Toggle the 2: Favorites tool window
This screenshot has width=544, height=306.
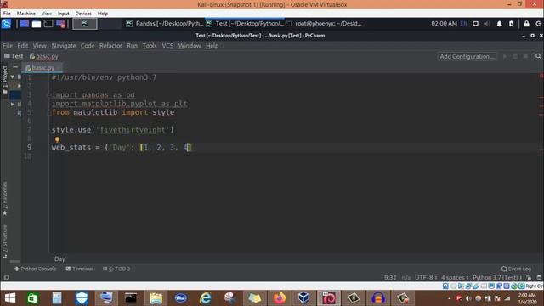4,198
